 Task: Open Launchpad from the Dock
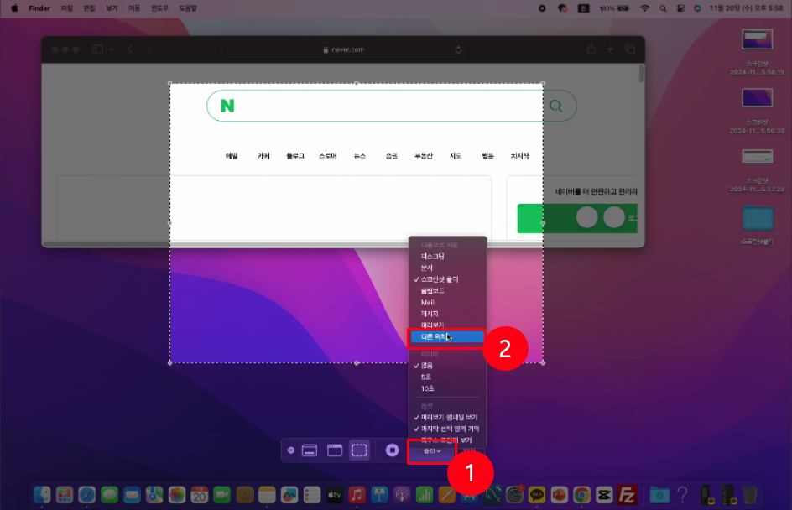pyautogui.click(x=64, y=495)
